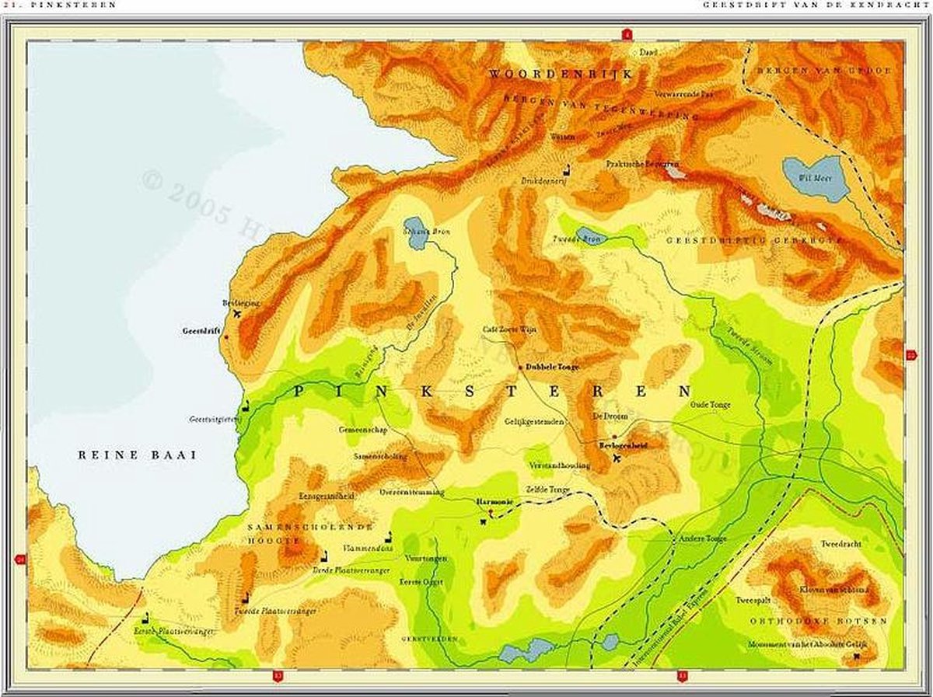
Task: Open the red page marker on top border
Action: [627, 34]
